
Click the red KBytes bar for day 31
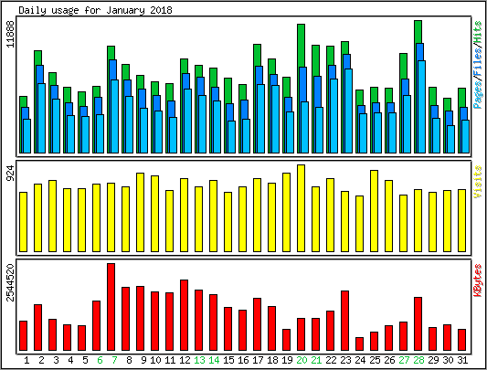click(x=461, y=340)
